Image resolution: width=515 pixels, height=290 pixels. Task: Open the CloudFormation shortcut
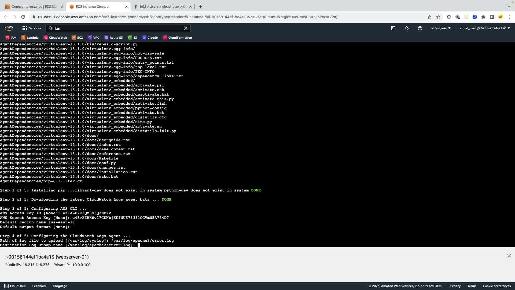tap(177, 38)
